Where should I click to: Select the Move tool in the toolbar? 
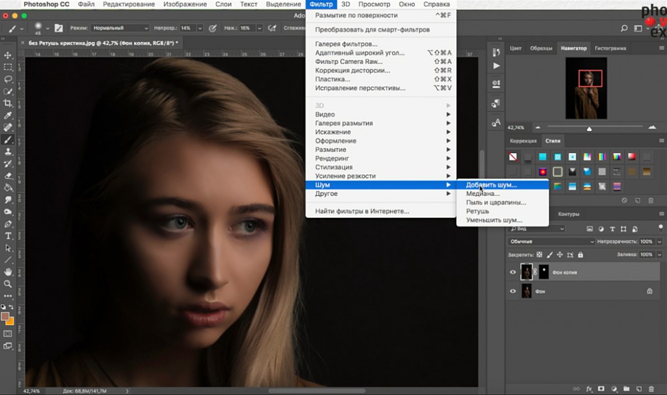[x=8, y=55]
